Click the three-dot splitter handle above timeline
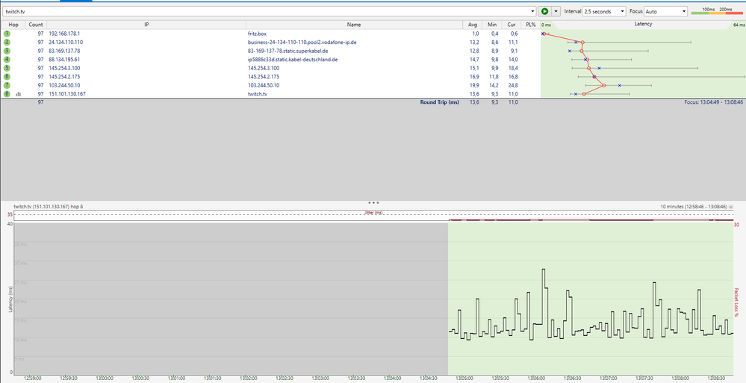 pyautogui.click(x=373, y=202)
